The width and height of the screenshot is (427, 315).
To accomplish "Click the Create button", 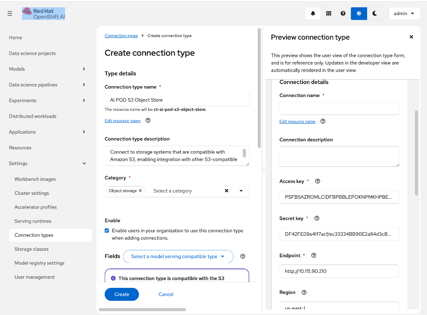I will [x=122, y=294].
